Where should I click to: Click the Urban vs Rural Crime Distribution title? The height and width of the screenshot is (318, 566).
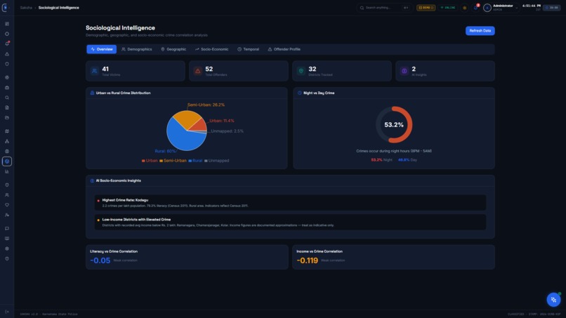click(123, 93)
